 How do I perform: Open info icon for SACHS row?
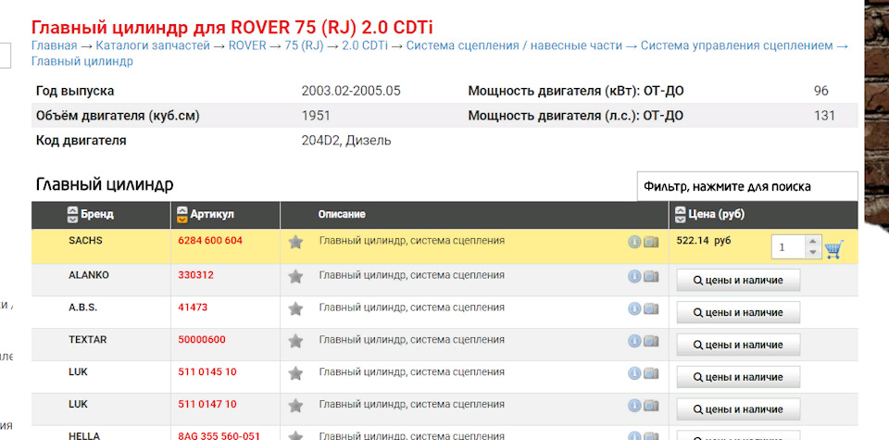point(634,242)
